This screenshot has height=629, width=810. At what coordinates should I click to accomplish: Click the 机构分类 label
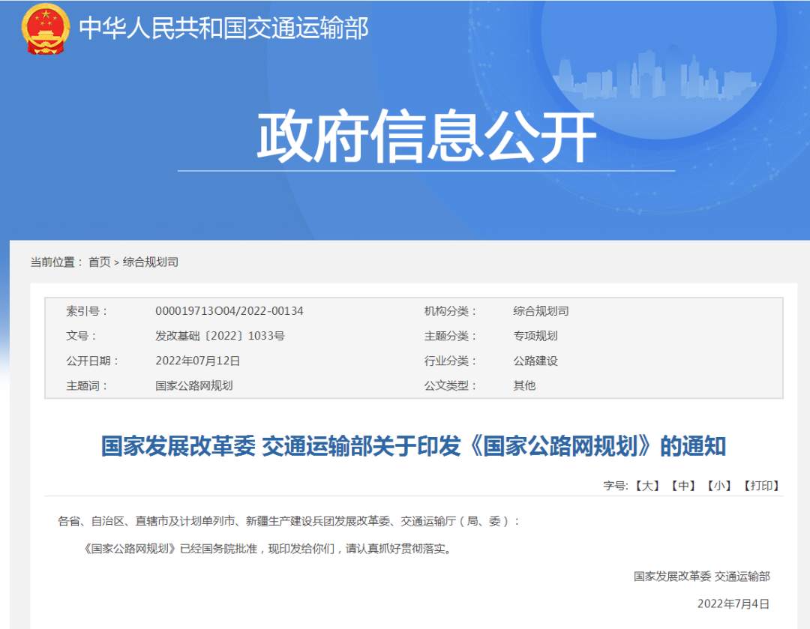(x=450, y=311)
